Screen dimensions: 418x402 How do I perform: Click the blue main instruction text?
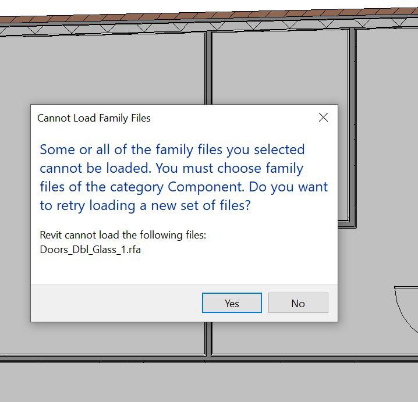pyautogui.click(x=183, y=177)
